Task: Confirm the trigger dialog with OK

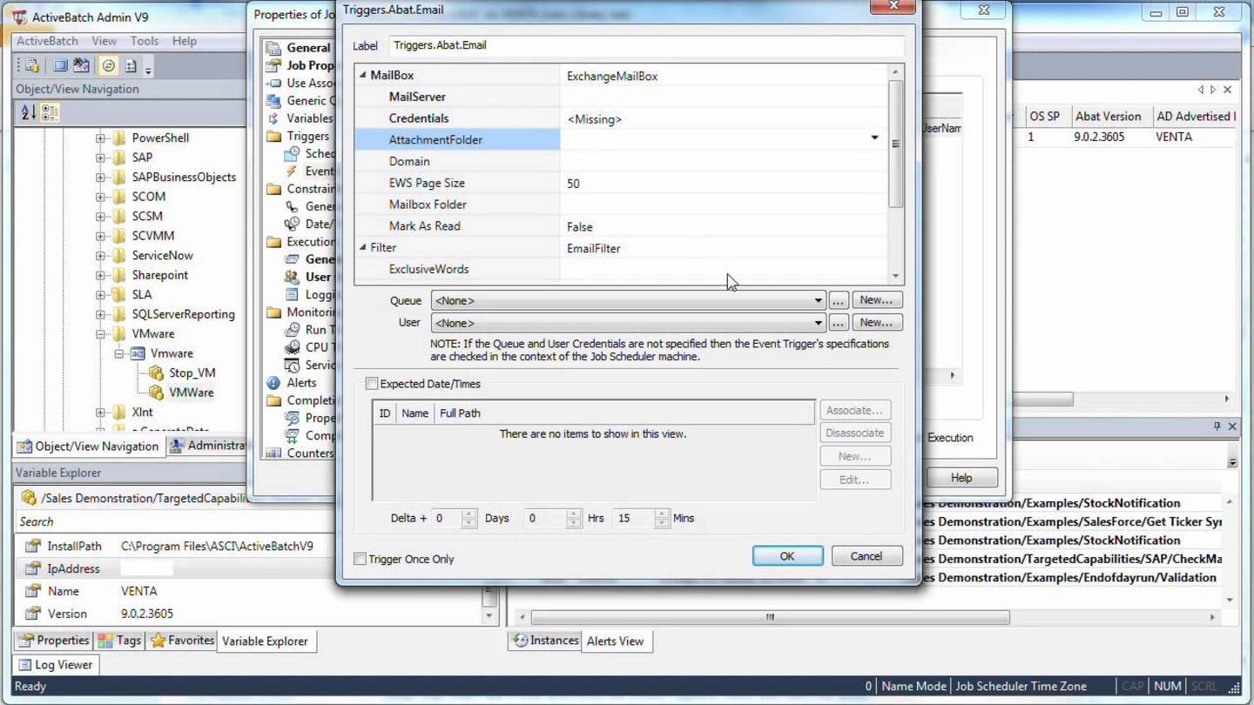Action: 787,556
